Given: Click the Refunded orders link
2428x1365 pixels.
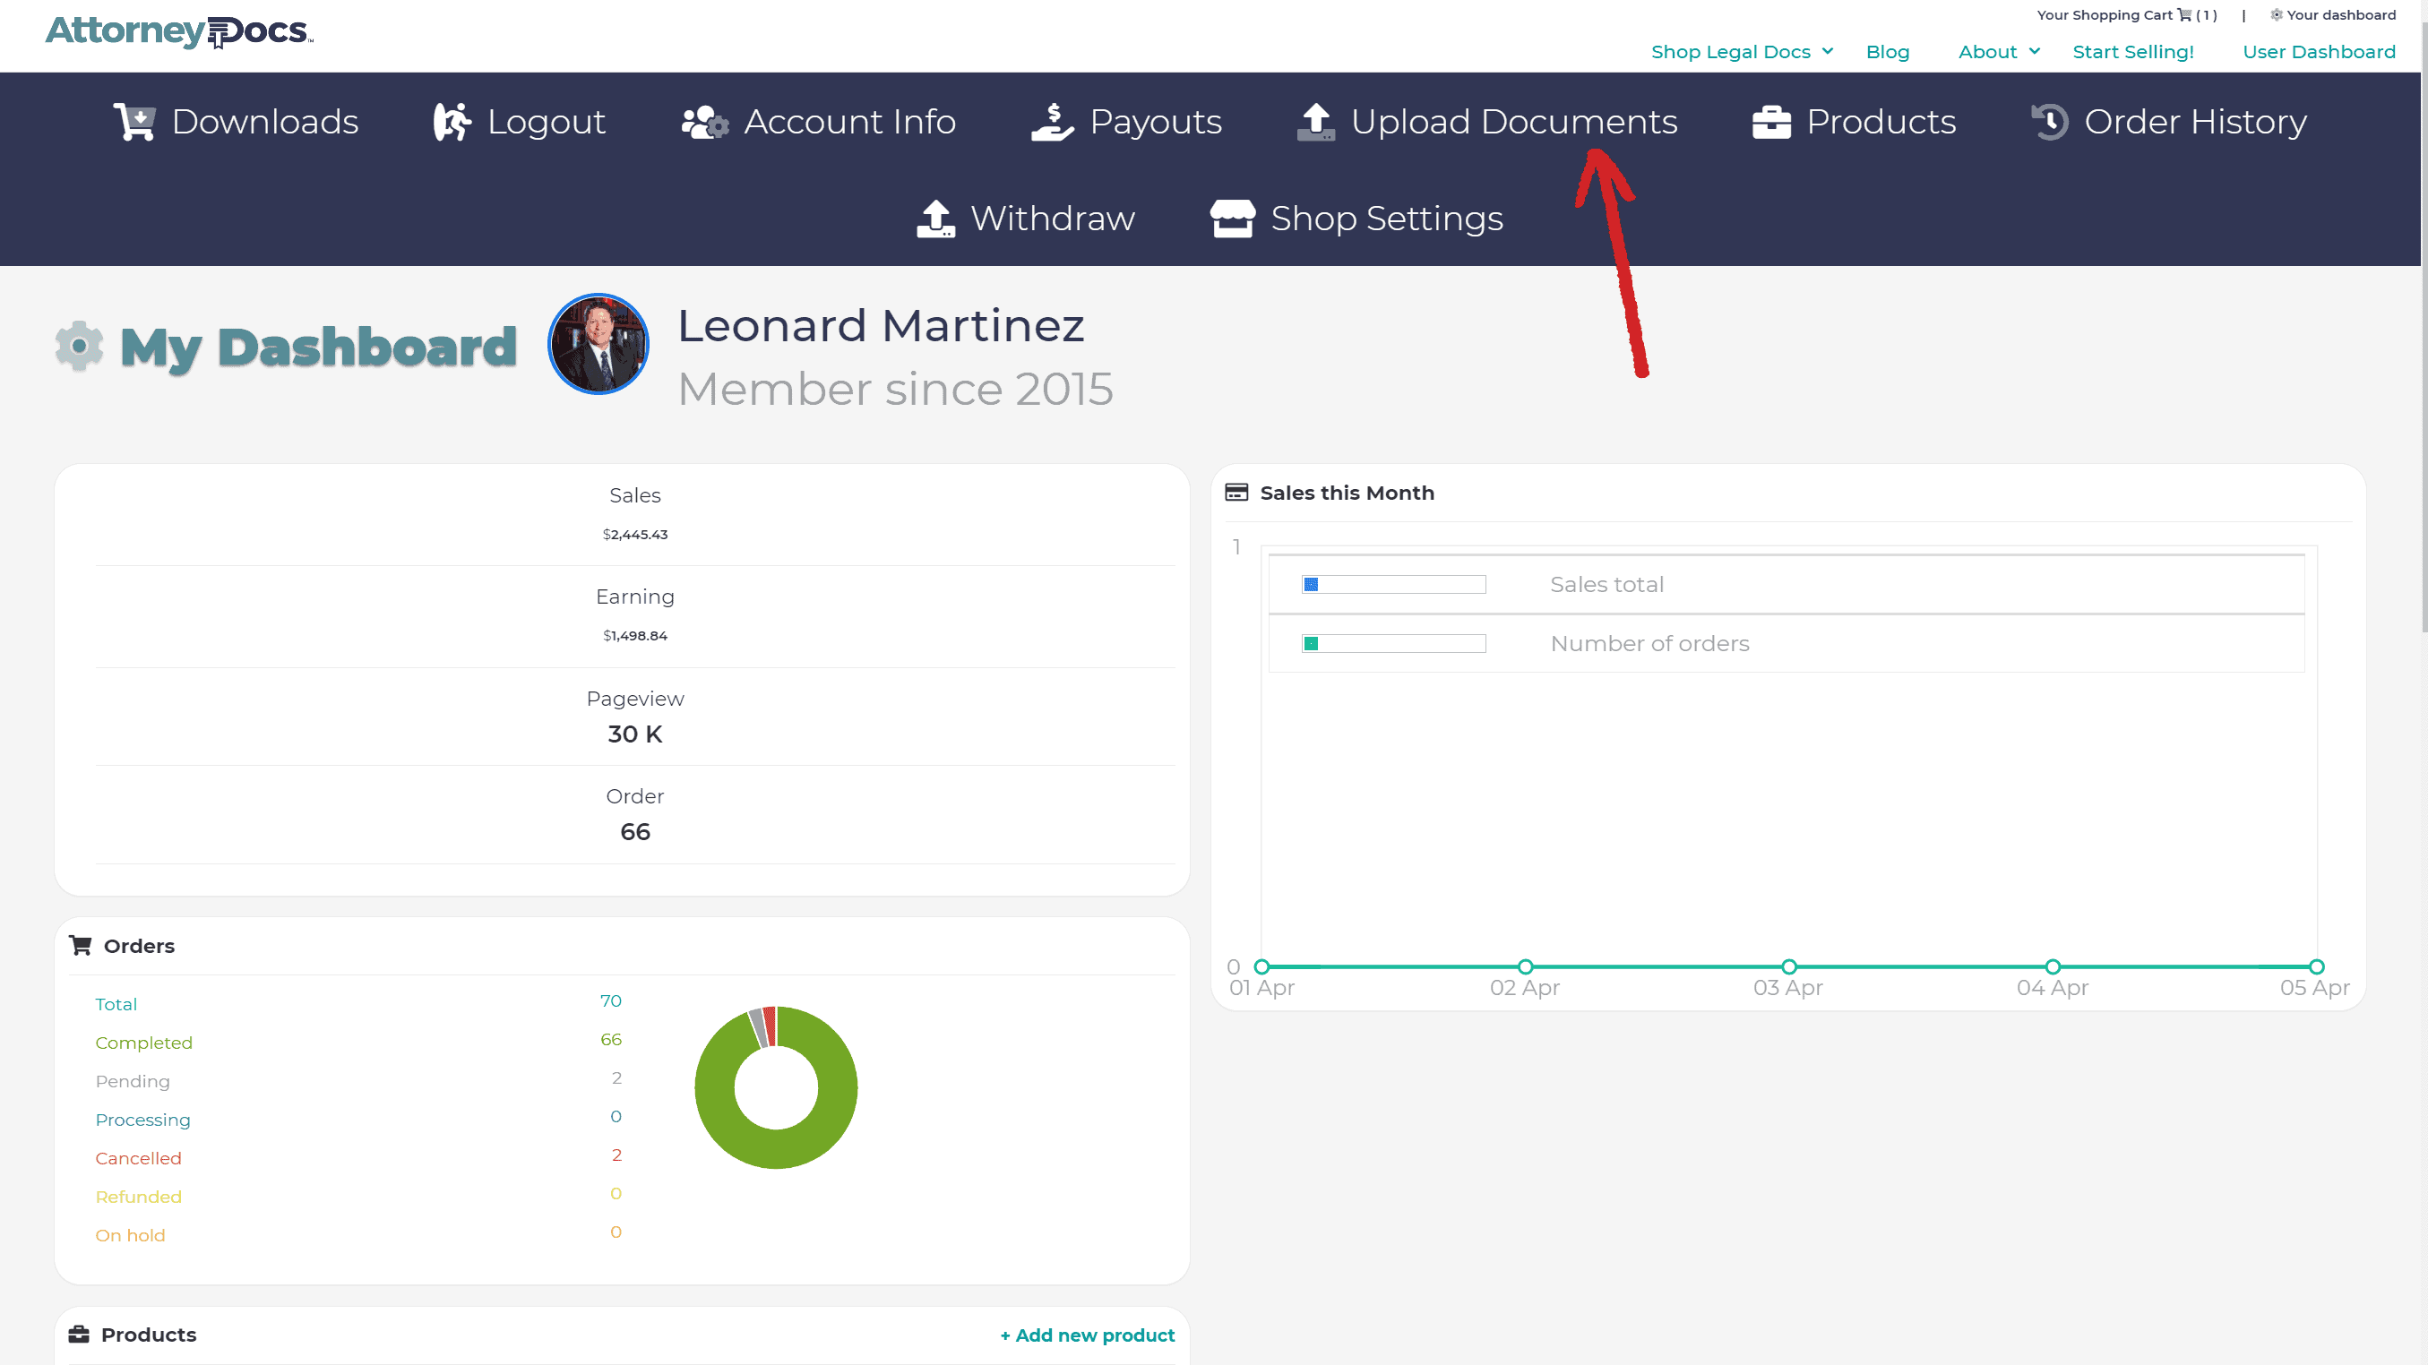Looking at the screenshot, I should pyautogui.click(x=139, y=1197).
